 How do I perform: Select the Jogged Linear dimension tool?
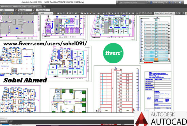27,13
